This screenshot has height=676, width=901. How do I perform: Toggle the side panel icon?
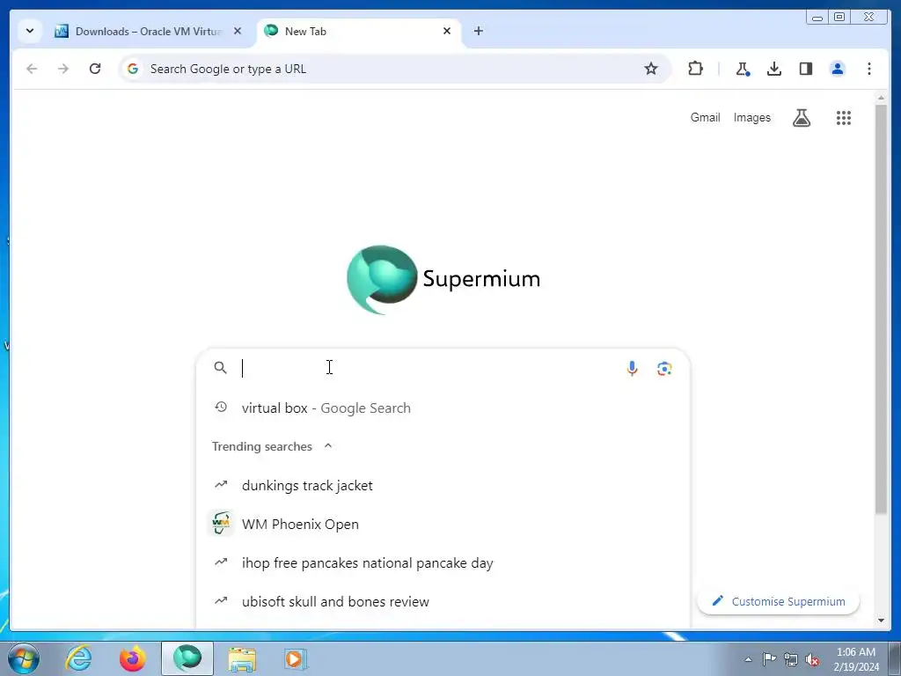coord(806,69)
